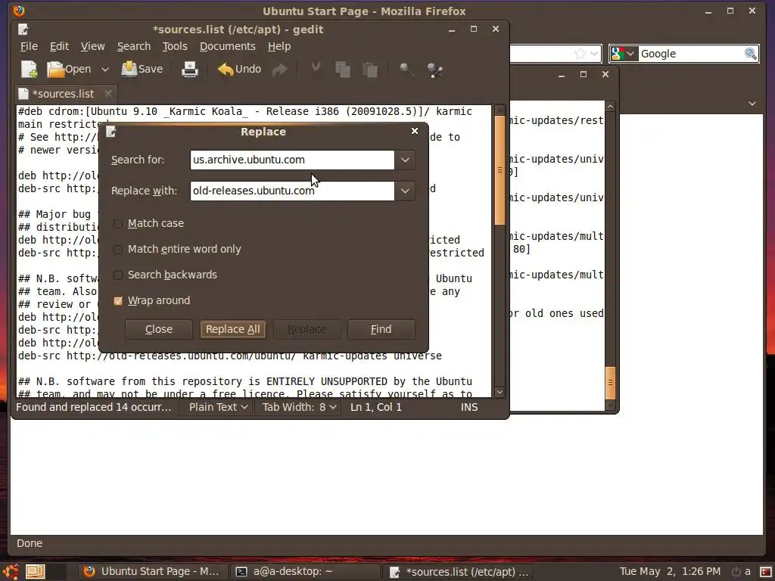Open the gedit Edit menu

click(x=59, y=46)
